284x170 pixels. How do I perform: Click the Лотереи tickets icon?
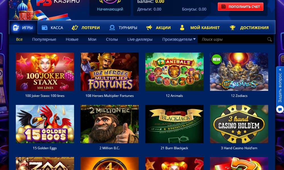click(75, 28)
